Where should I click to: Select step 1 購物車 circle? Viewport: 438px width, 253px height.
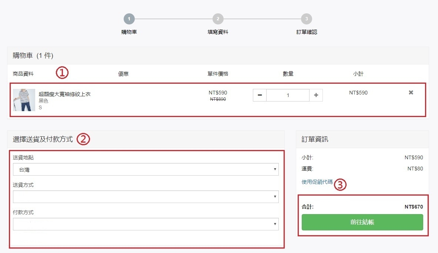click(x=129, y=19)
